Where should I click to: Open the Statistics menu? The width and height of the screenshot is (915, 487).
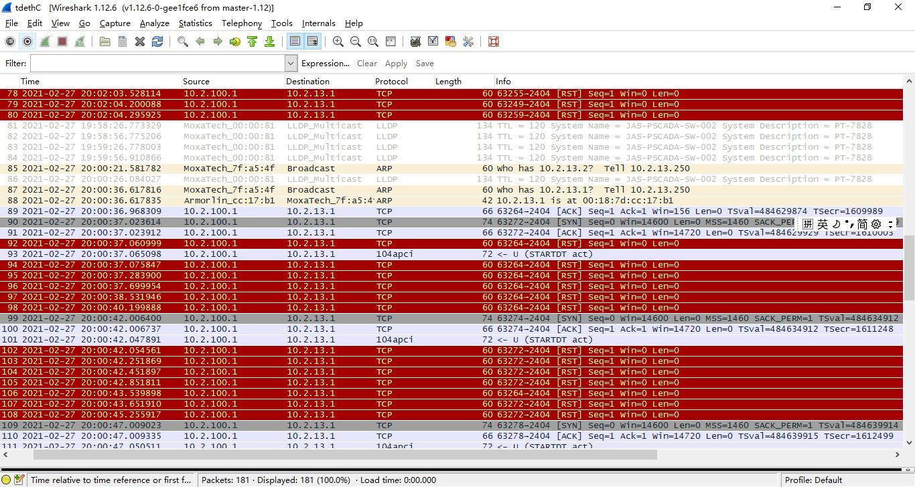[x=196, y=23]
